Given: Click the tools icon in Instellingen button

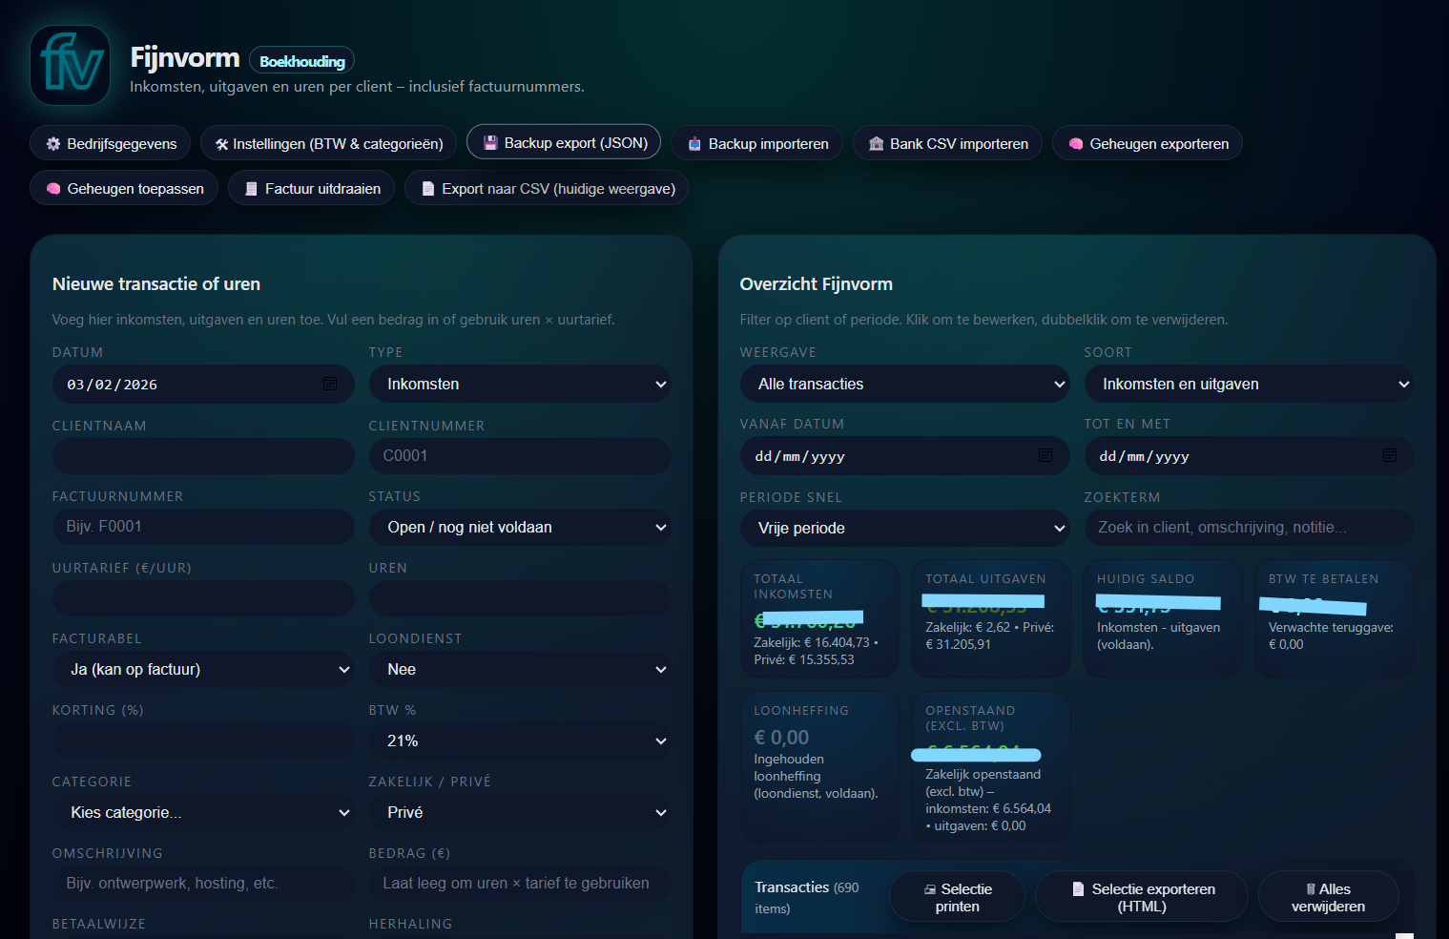Looking at the screenshot, I should (x=221, y=144).
